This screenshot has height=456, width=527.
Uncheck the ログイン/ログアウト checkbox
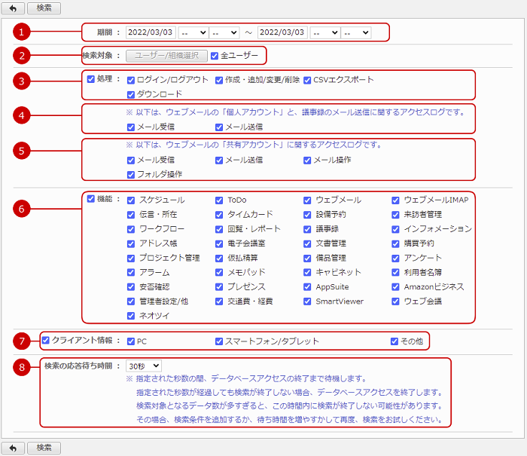click(132, 80)
